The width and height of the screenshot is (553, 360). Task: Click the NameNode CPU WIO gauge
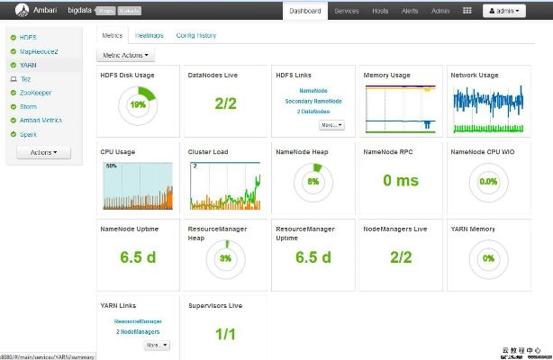(x=488, y=181)
